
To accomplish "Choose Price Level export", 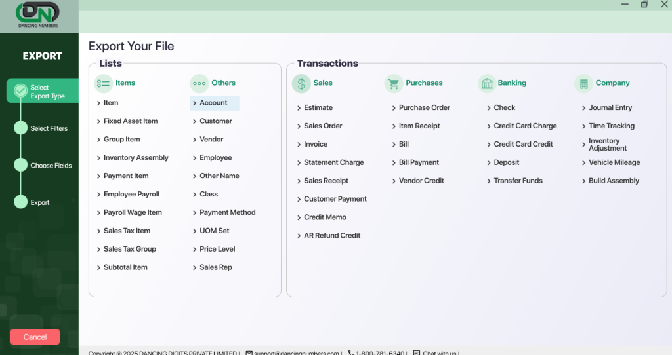I will pyautogui.click(x=217, y=249).
